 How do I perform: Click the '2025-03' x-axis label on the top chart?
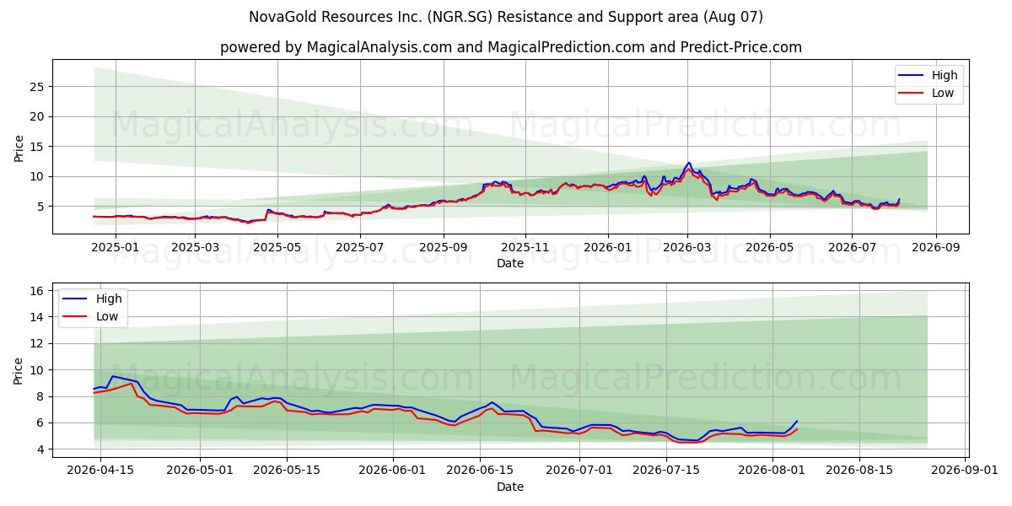[196, 247]
